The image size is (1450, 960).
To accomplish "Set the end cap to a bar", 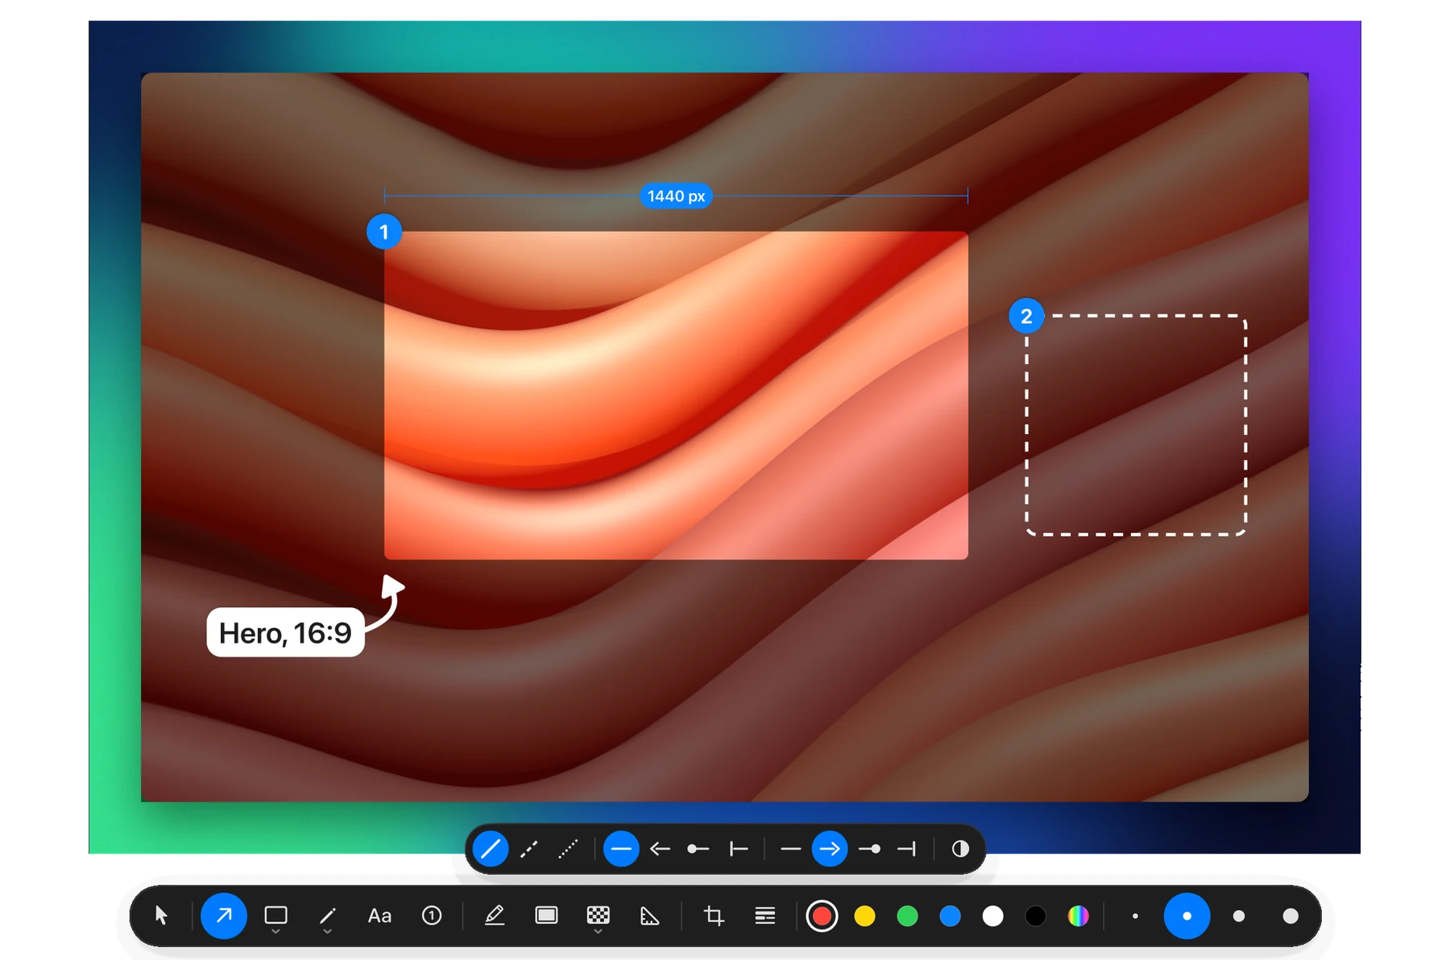I will (x=907, y=849).
